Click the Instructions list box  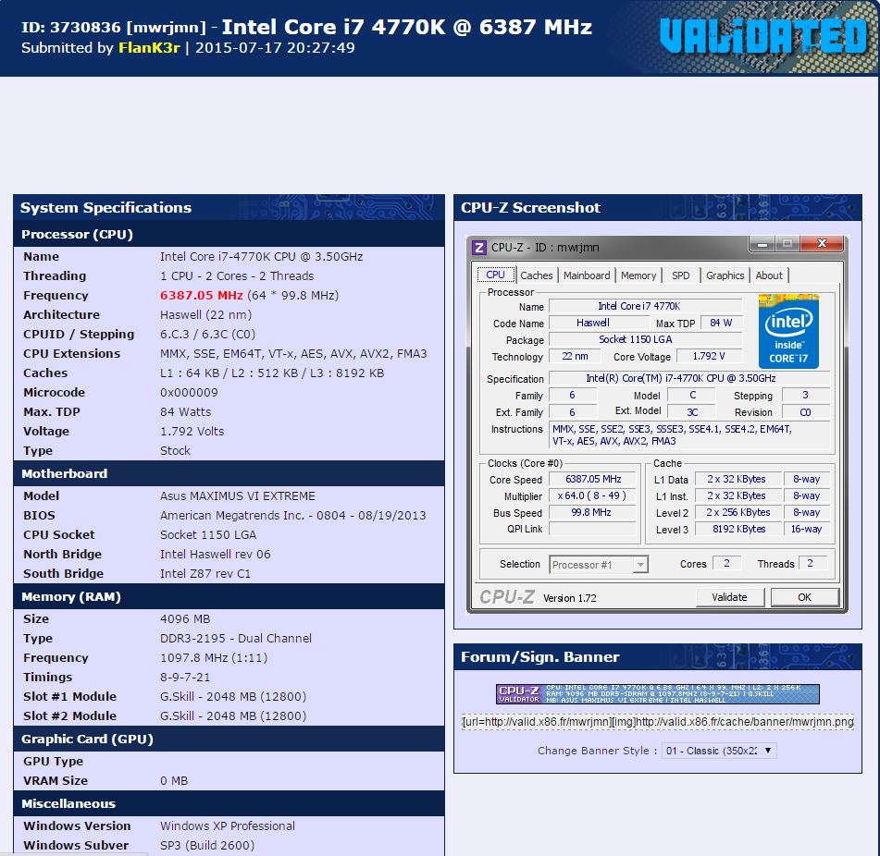[688, 435]
